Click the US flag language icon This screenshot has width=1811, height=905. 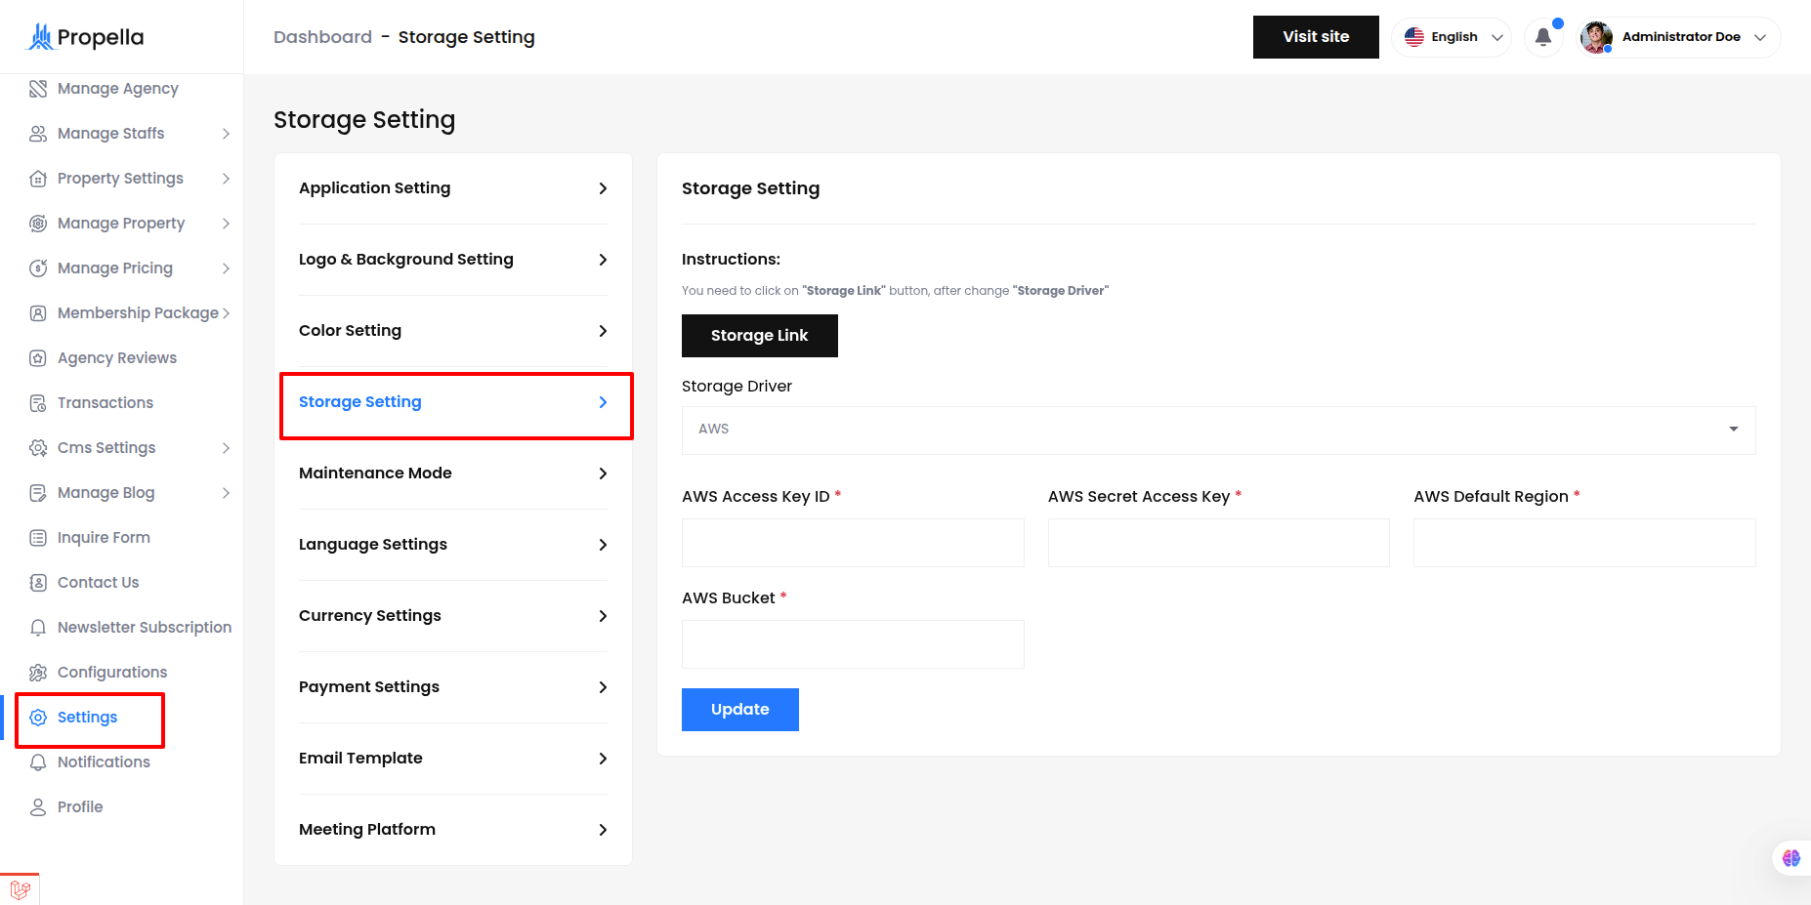point(1414,37)
